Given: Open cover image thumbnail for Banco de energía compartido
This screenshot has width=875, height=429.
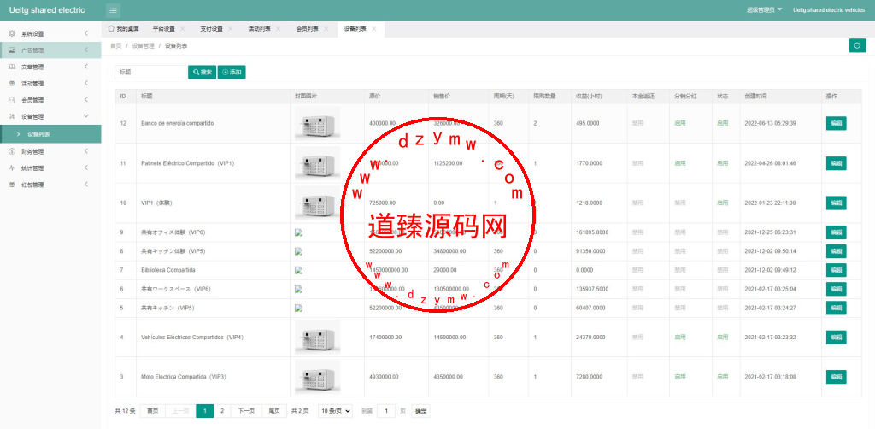Looking at the screenshot, I should (x=318, y=123).
